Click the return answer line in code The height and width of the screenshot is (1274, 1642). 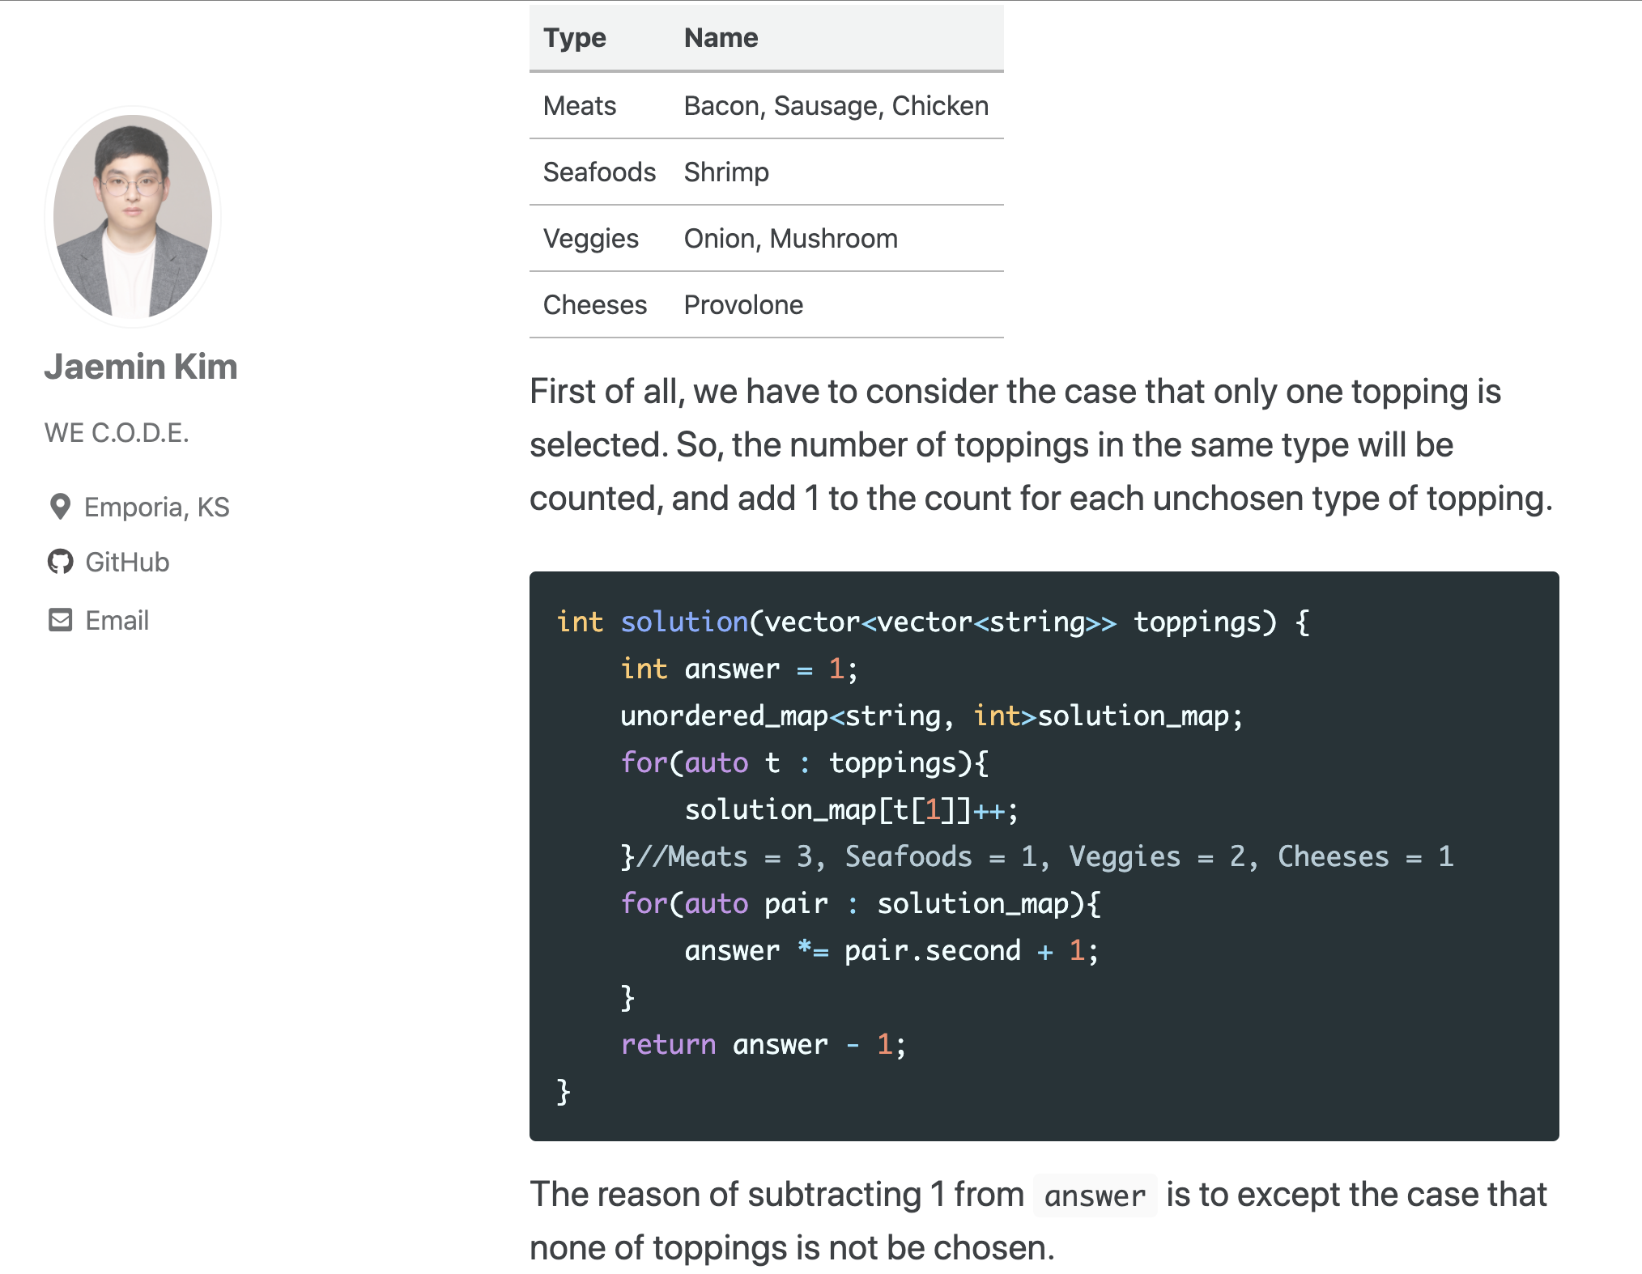(x=764, y=1044)
